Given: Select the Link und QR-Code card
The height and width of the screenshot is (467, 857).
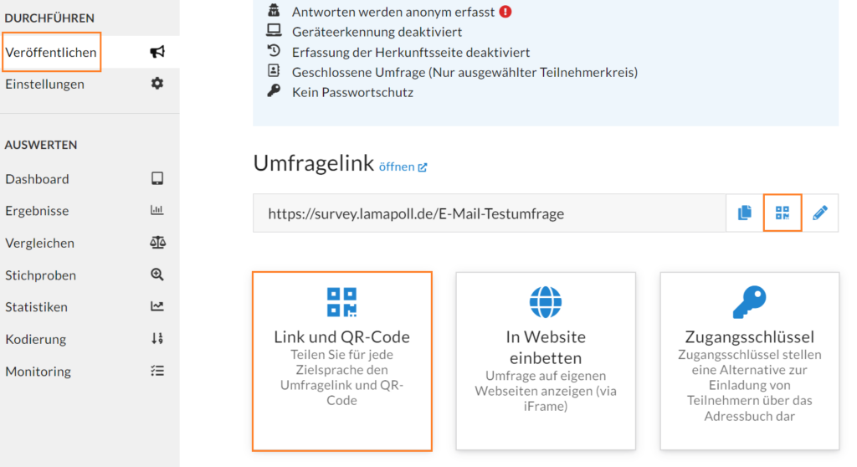Looking at the screenshot, I should pyautogui.click(x=342, y=362).
